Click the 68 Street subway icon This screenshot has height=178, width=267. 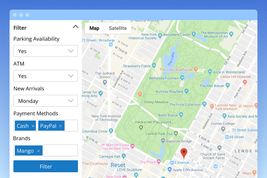[x=227, y=137]
